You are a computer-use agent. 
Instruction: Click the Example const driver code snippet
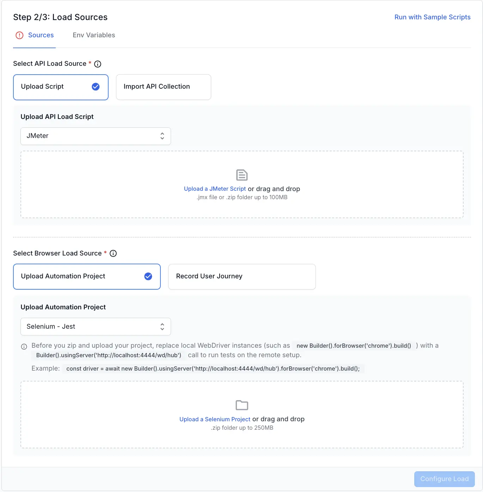tap(213, 369)
